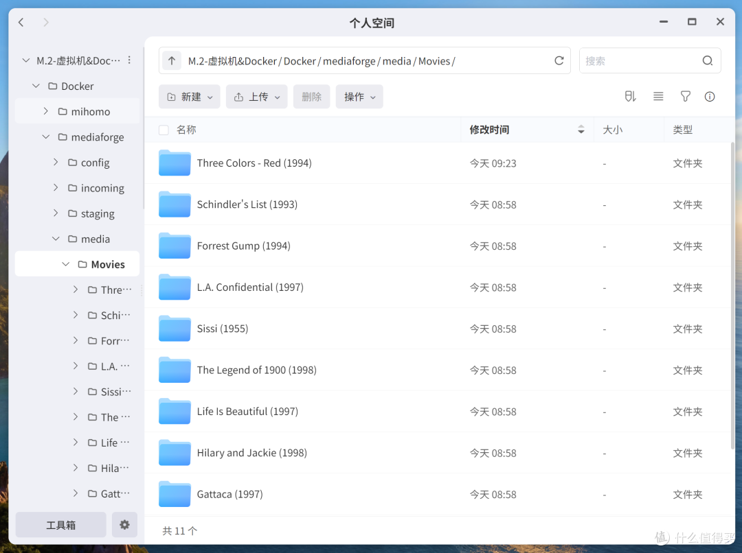Sort by the 修改时间 column header
The height and width of the screenshot is (553, 742).
tap(489, 130)
